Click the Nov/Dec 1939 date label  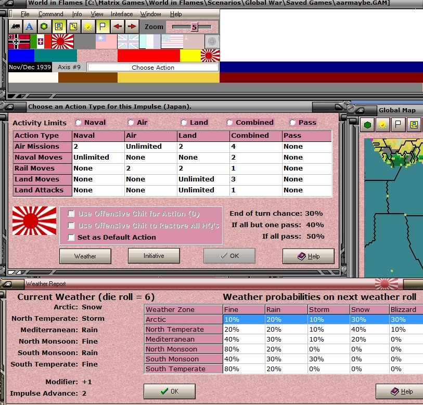tap(30, 67)
